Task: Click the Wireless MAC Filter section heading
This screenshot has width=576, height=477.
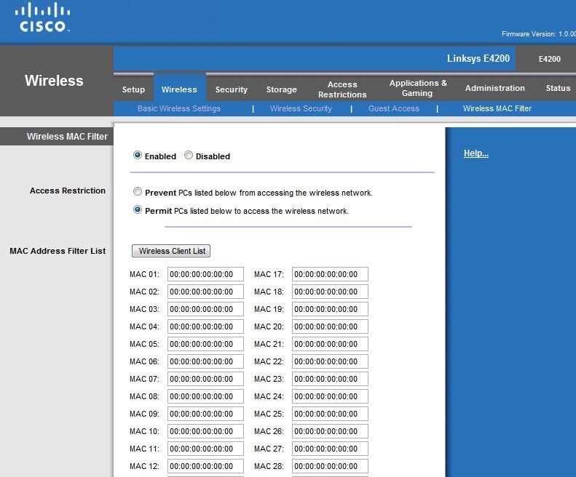Action: [x=67, y=137]
